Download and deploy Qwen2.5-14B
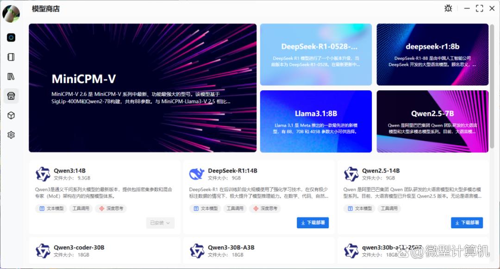Image resolution: width=500 pixels, height=269 pixels. [x=467, y=223]
